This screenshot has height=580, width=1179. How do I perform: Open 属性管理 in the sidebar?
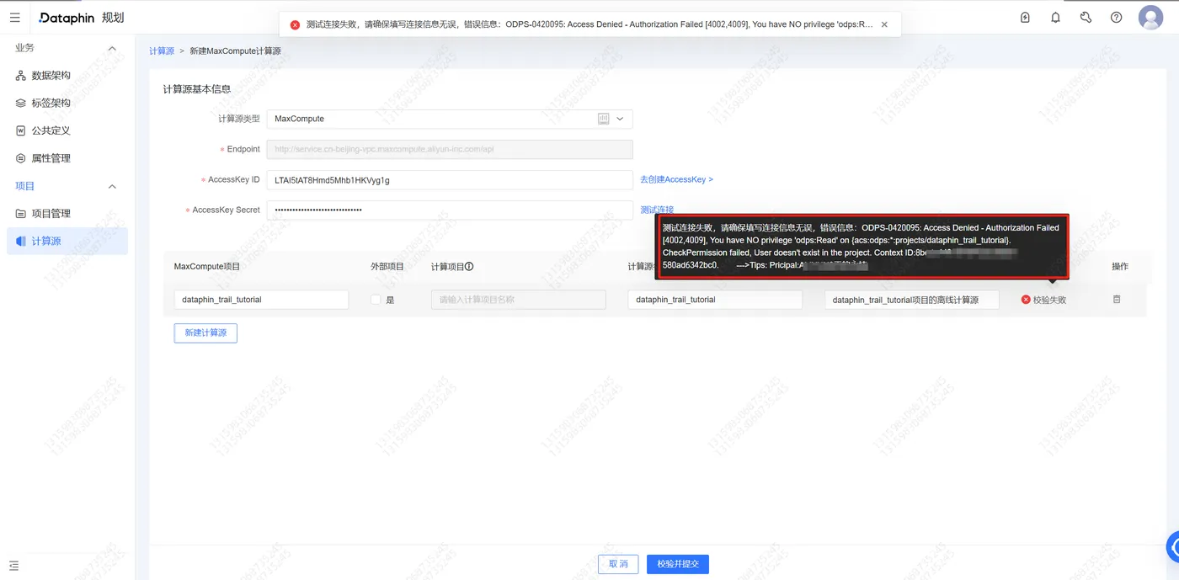click(67, 158)
